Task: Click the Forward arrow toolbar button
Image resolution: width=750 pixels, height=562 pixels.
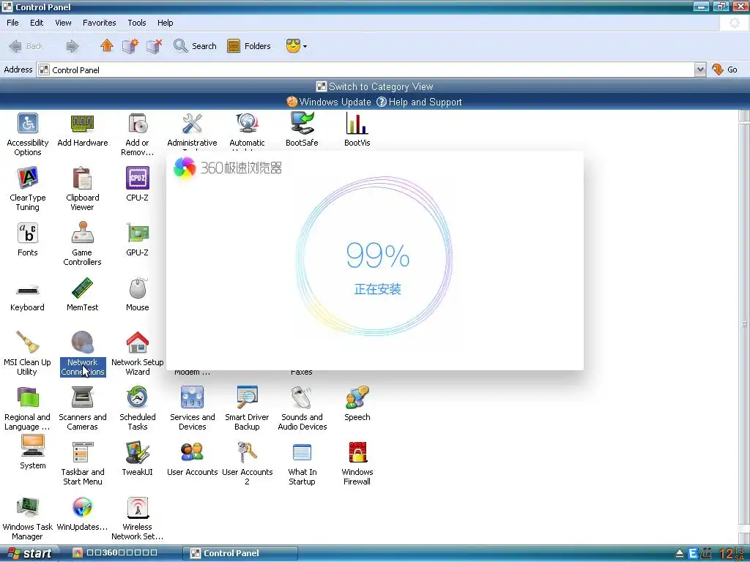Action: (73, 46)
